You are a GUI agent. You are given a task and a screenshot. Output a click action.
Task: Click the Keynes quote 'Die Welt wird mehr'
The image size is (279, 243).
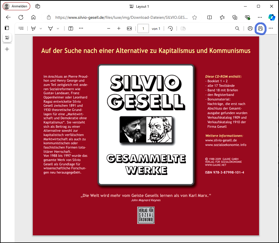tap(146, 195)
